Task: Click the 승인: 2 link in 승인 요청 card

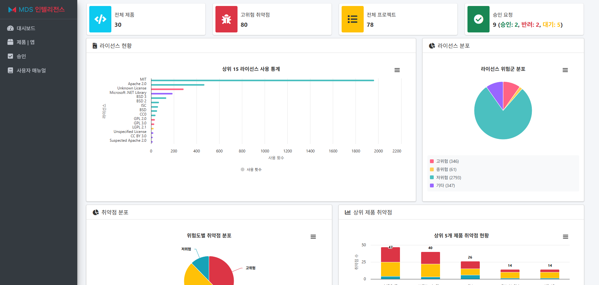Action: [x=508, y=24]
